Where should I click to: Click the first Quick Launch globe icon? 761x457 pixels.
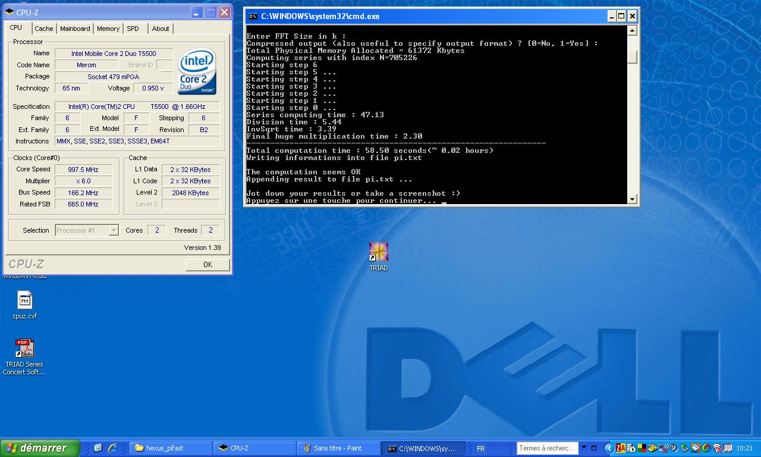point(98,448)
